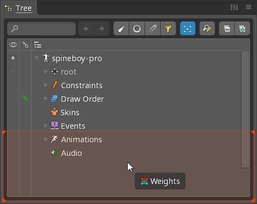Toggle visibility dot for root bone
This screenshot has height=204, width=257.
click(13, 71)
